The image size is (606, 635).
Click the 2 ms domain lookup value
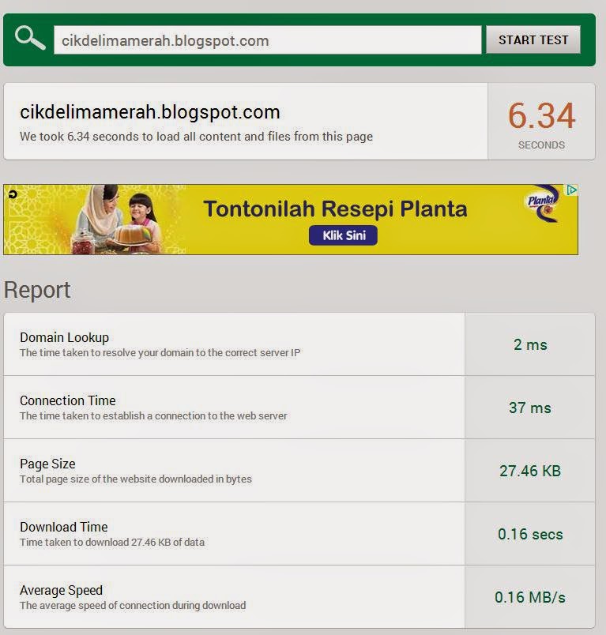pyautogui.click(x=530, y=344)
